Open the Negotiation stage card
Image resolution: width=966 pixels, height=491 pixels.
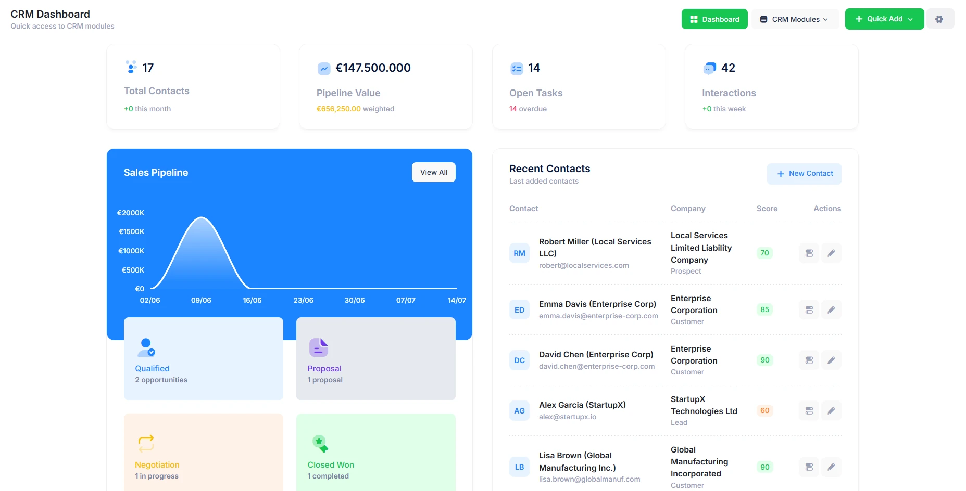[204, 453]
